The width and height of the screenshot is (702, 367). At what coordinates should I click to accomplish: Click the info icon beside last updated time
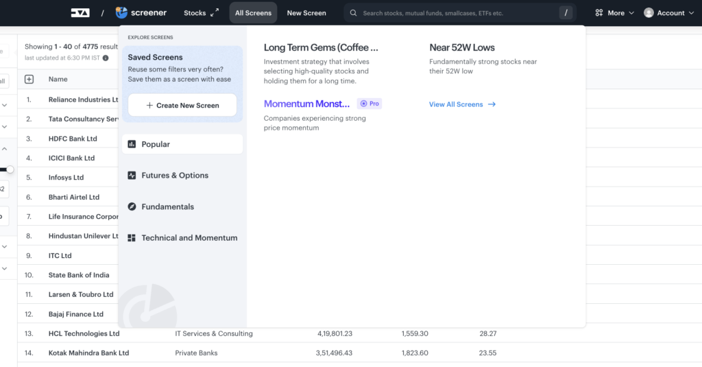coord(106,58)
